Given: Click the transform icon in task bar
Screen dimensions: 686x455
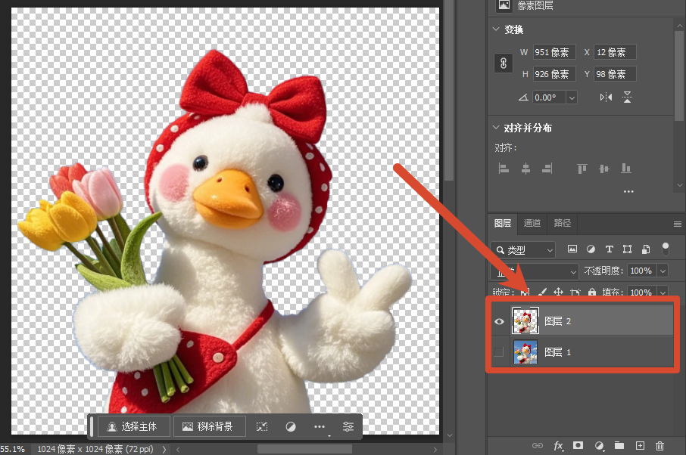Looking at the screenshot, I should [262, 426].
